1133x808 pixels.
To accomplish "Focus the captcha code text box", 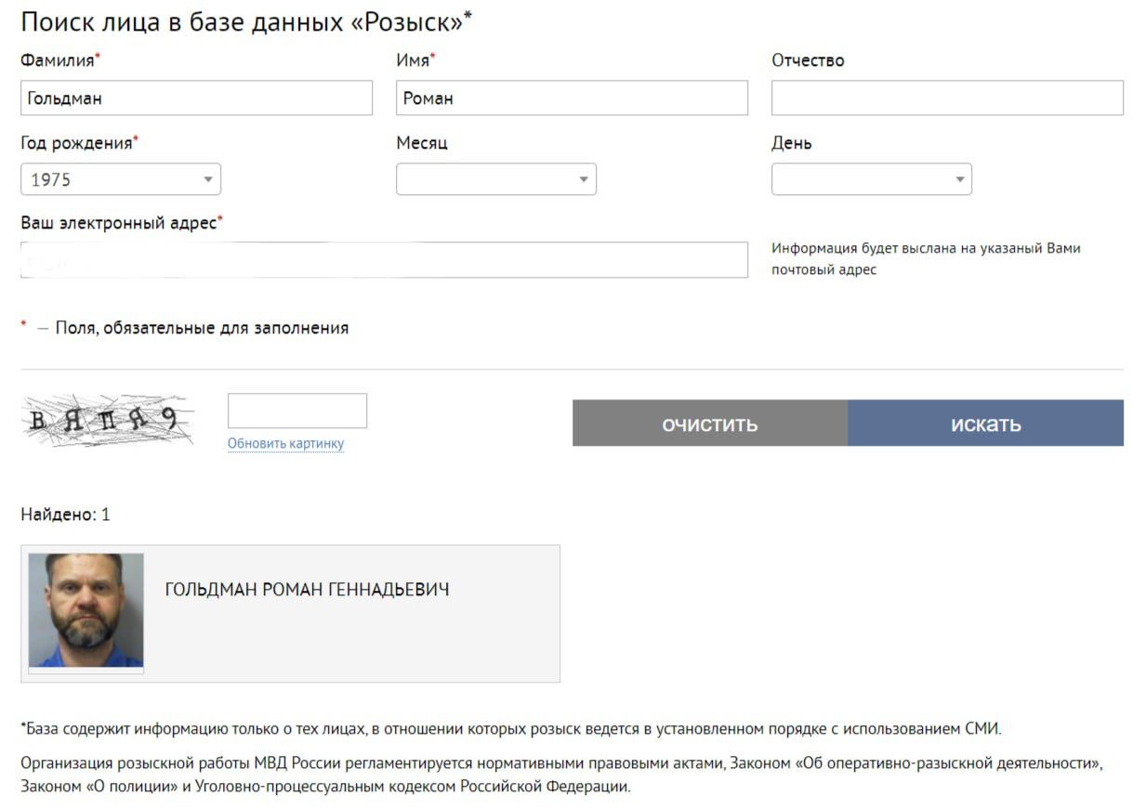I will point(297,411).
